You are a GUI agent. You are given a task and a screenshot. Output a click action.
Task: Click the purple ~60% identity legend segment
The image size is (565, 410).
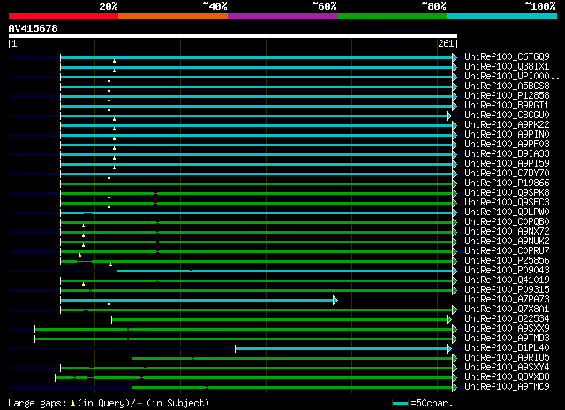point(282,16)
